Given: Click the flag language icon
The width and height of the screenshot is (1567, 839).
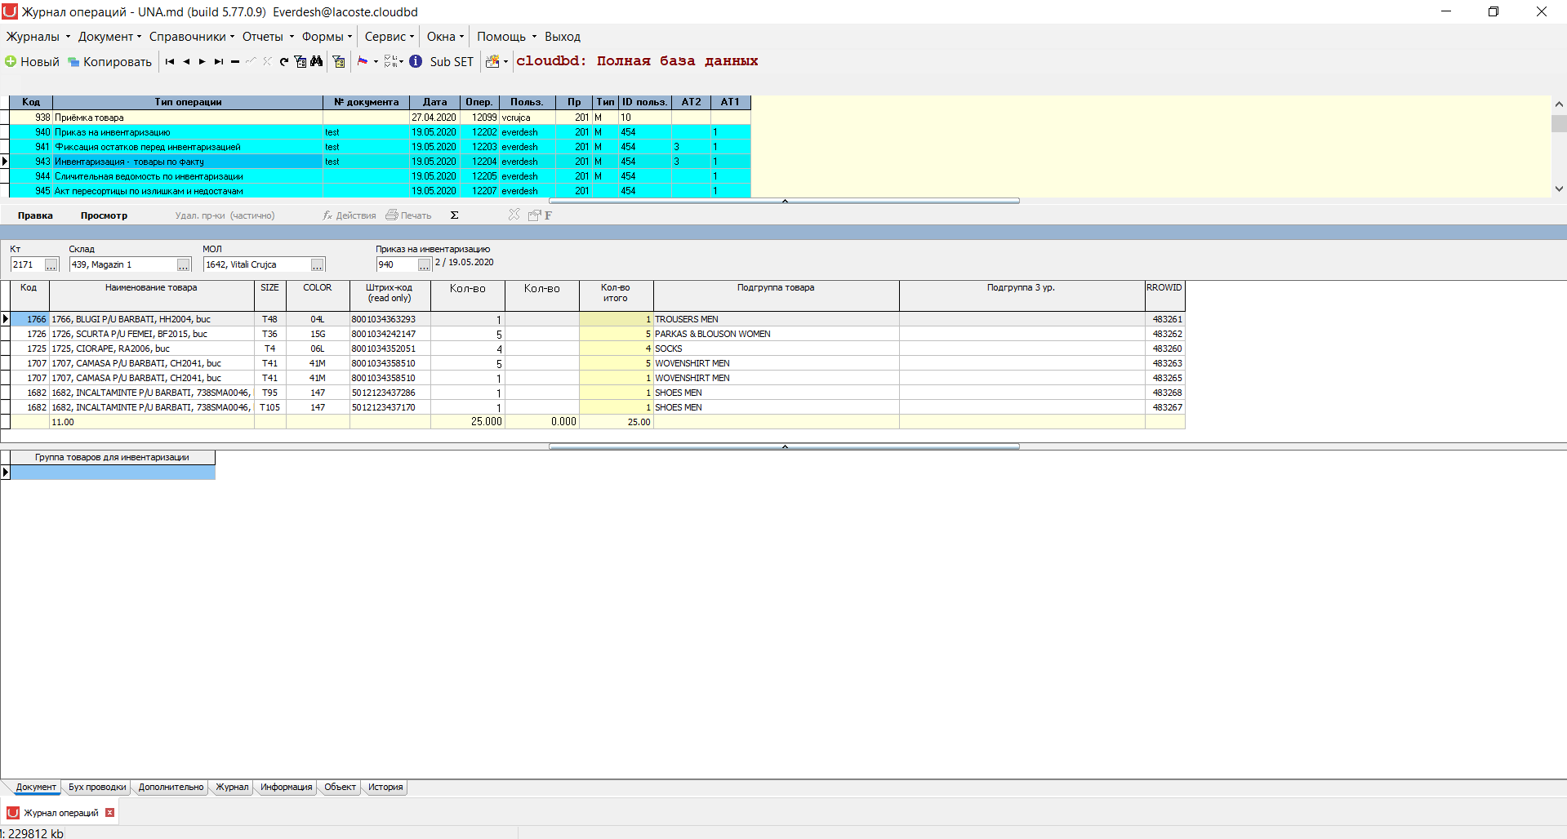Looking at the screenshot, I should [363, 61].
